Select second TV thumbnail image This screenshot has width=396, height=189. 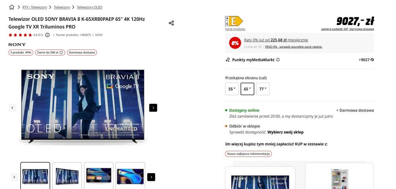pos(67,175)
